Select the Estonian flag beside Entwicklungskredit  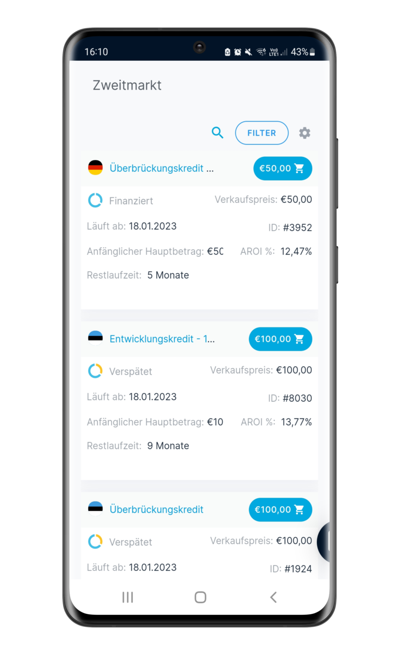tap(96, 339)
